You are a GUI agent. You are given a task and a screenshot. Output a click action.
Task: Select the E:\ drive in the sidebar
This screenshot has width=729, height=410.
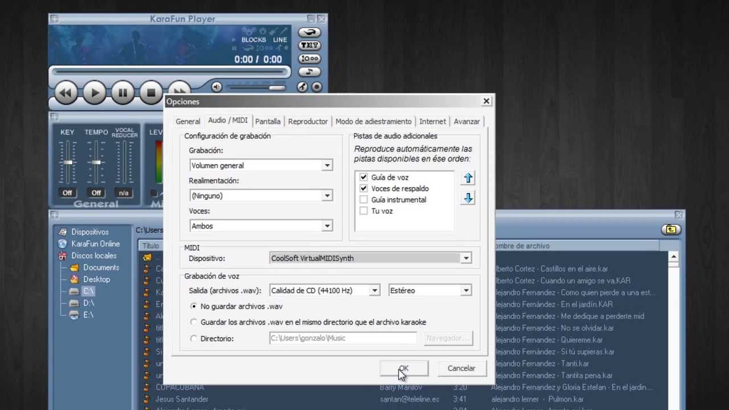[x=88, y=315]
